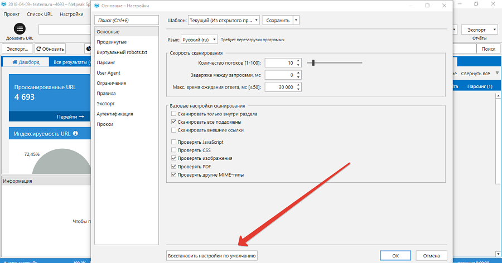
Task: Click the Сохранить template button
Action: click(x=278, y=20)
